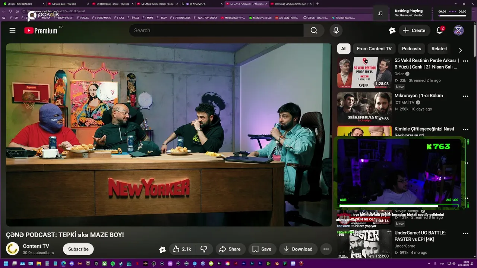
Task: Select the Related filter chip
Action: [439, 49]
